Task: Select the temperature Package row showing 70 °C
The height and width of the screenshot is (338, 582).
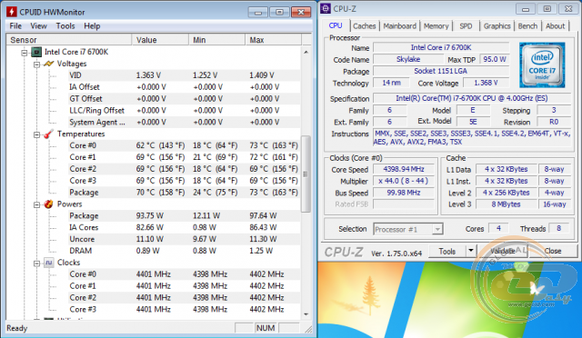Action: click(x=184, y=193)
